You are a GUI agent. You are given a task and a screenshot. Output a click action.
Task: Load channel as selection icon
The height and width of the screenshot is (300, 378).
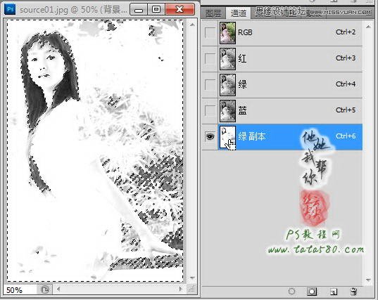click(291, 292)
